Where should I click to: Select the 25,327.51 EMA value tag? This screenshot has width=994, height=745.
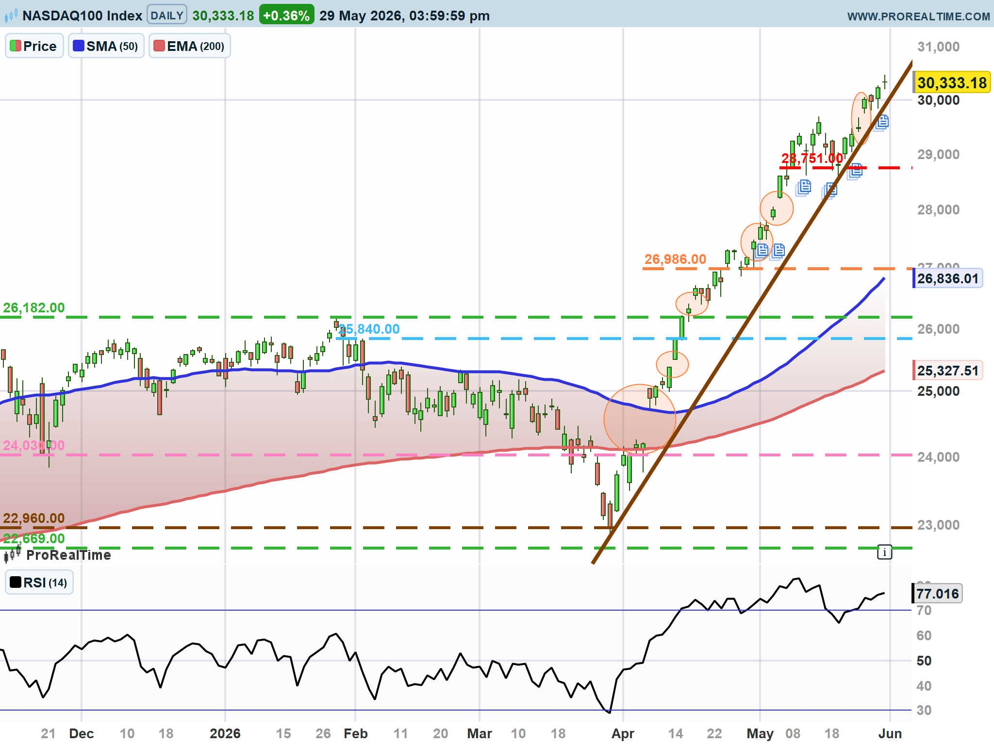coord(948,371)
